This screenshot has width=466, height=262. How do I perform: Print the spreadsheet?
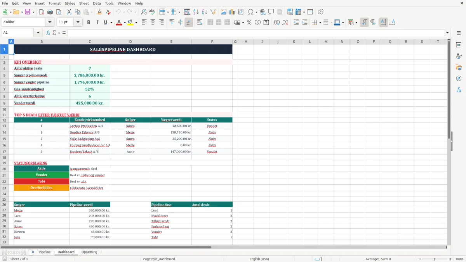(50, 12)
